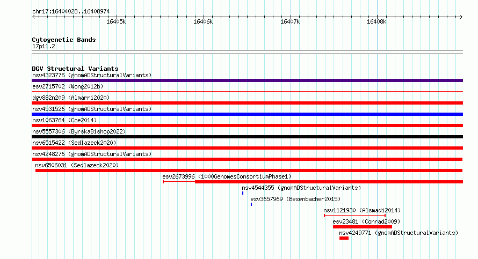Click the chr17:16404028..16408974 coordinate text
The height and width of the screenshot is (259, 478).
71,11
